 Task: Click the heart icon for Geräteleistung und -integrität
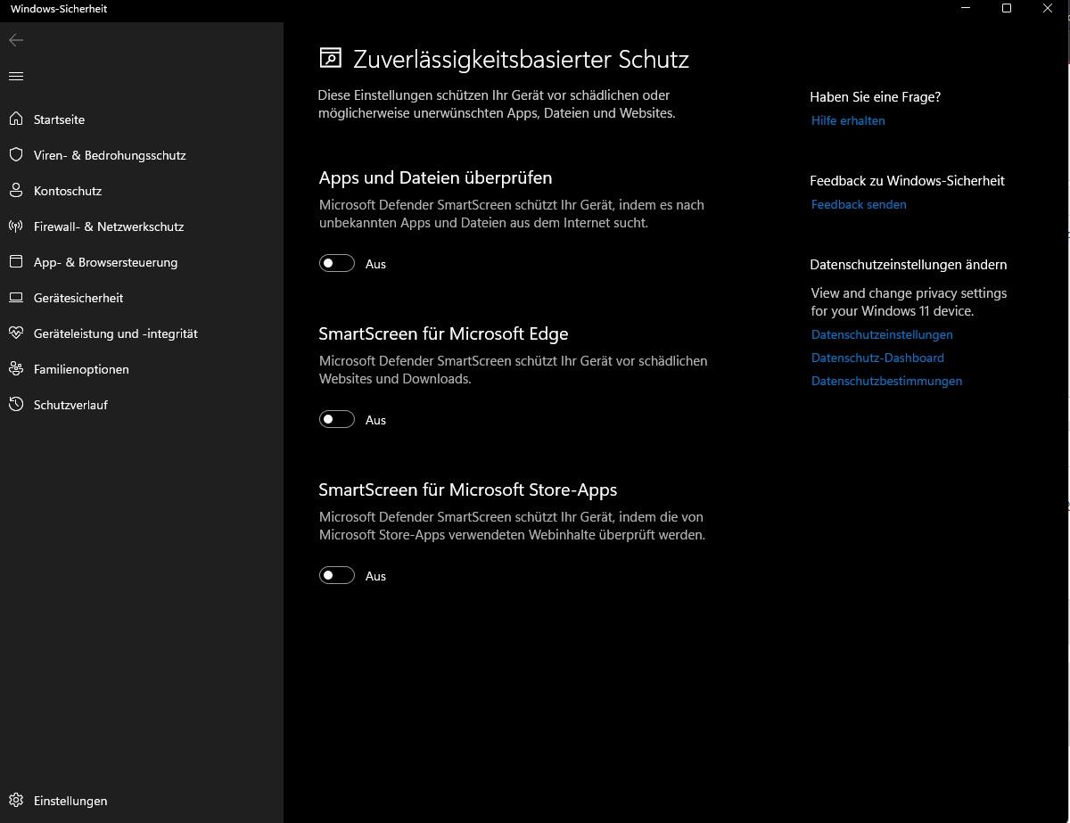pyautogui.click(x=16, y=333)
